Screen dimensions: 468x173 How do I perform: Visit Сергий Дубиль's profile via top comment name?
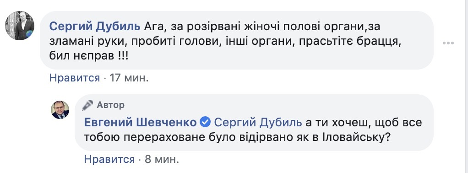click(95, 27)
